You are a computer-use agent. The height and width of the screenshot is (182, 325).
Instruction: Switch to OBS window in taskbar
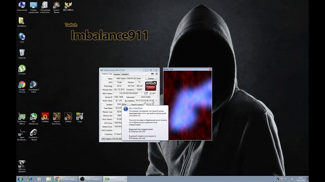click(x=90, y=179)
